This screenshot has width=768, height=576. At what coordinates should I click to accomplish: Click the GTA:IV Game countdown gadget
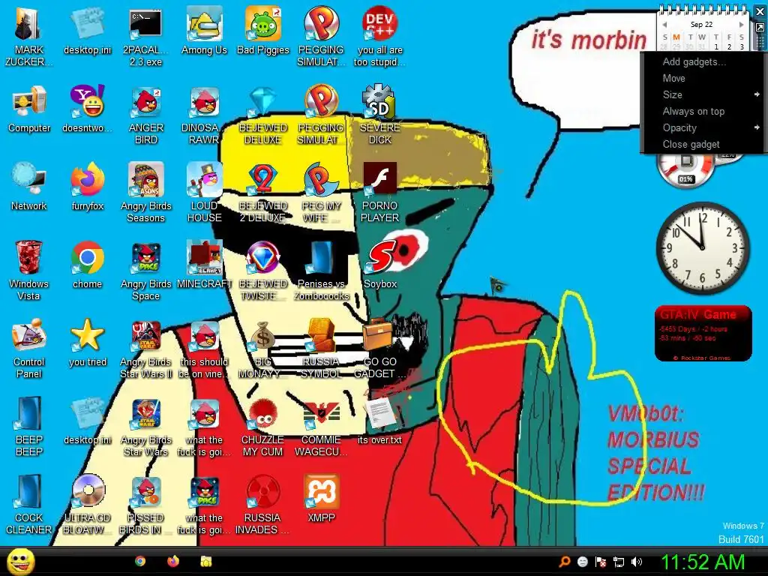click(703, 334)
